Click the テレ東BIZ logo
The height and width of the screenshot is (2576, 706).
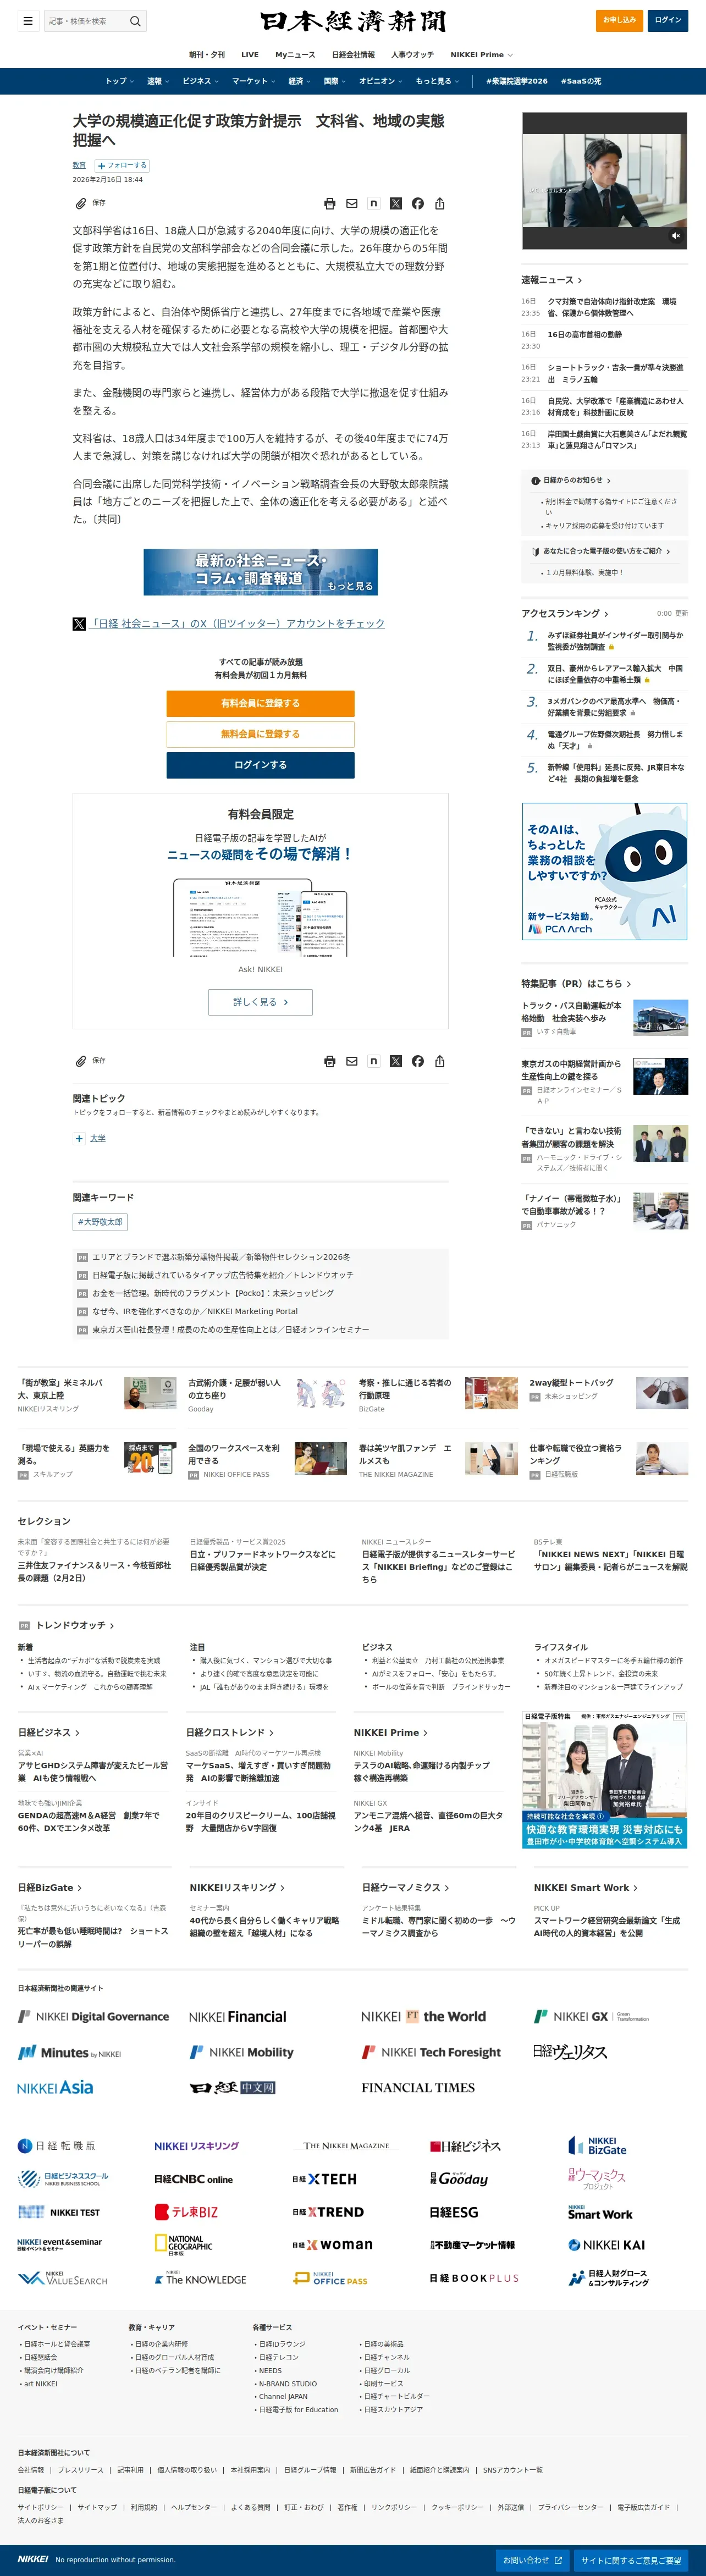point(187,2212)
